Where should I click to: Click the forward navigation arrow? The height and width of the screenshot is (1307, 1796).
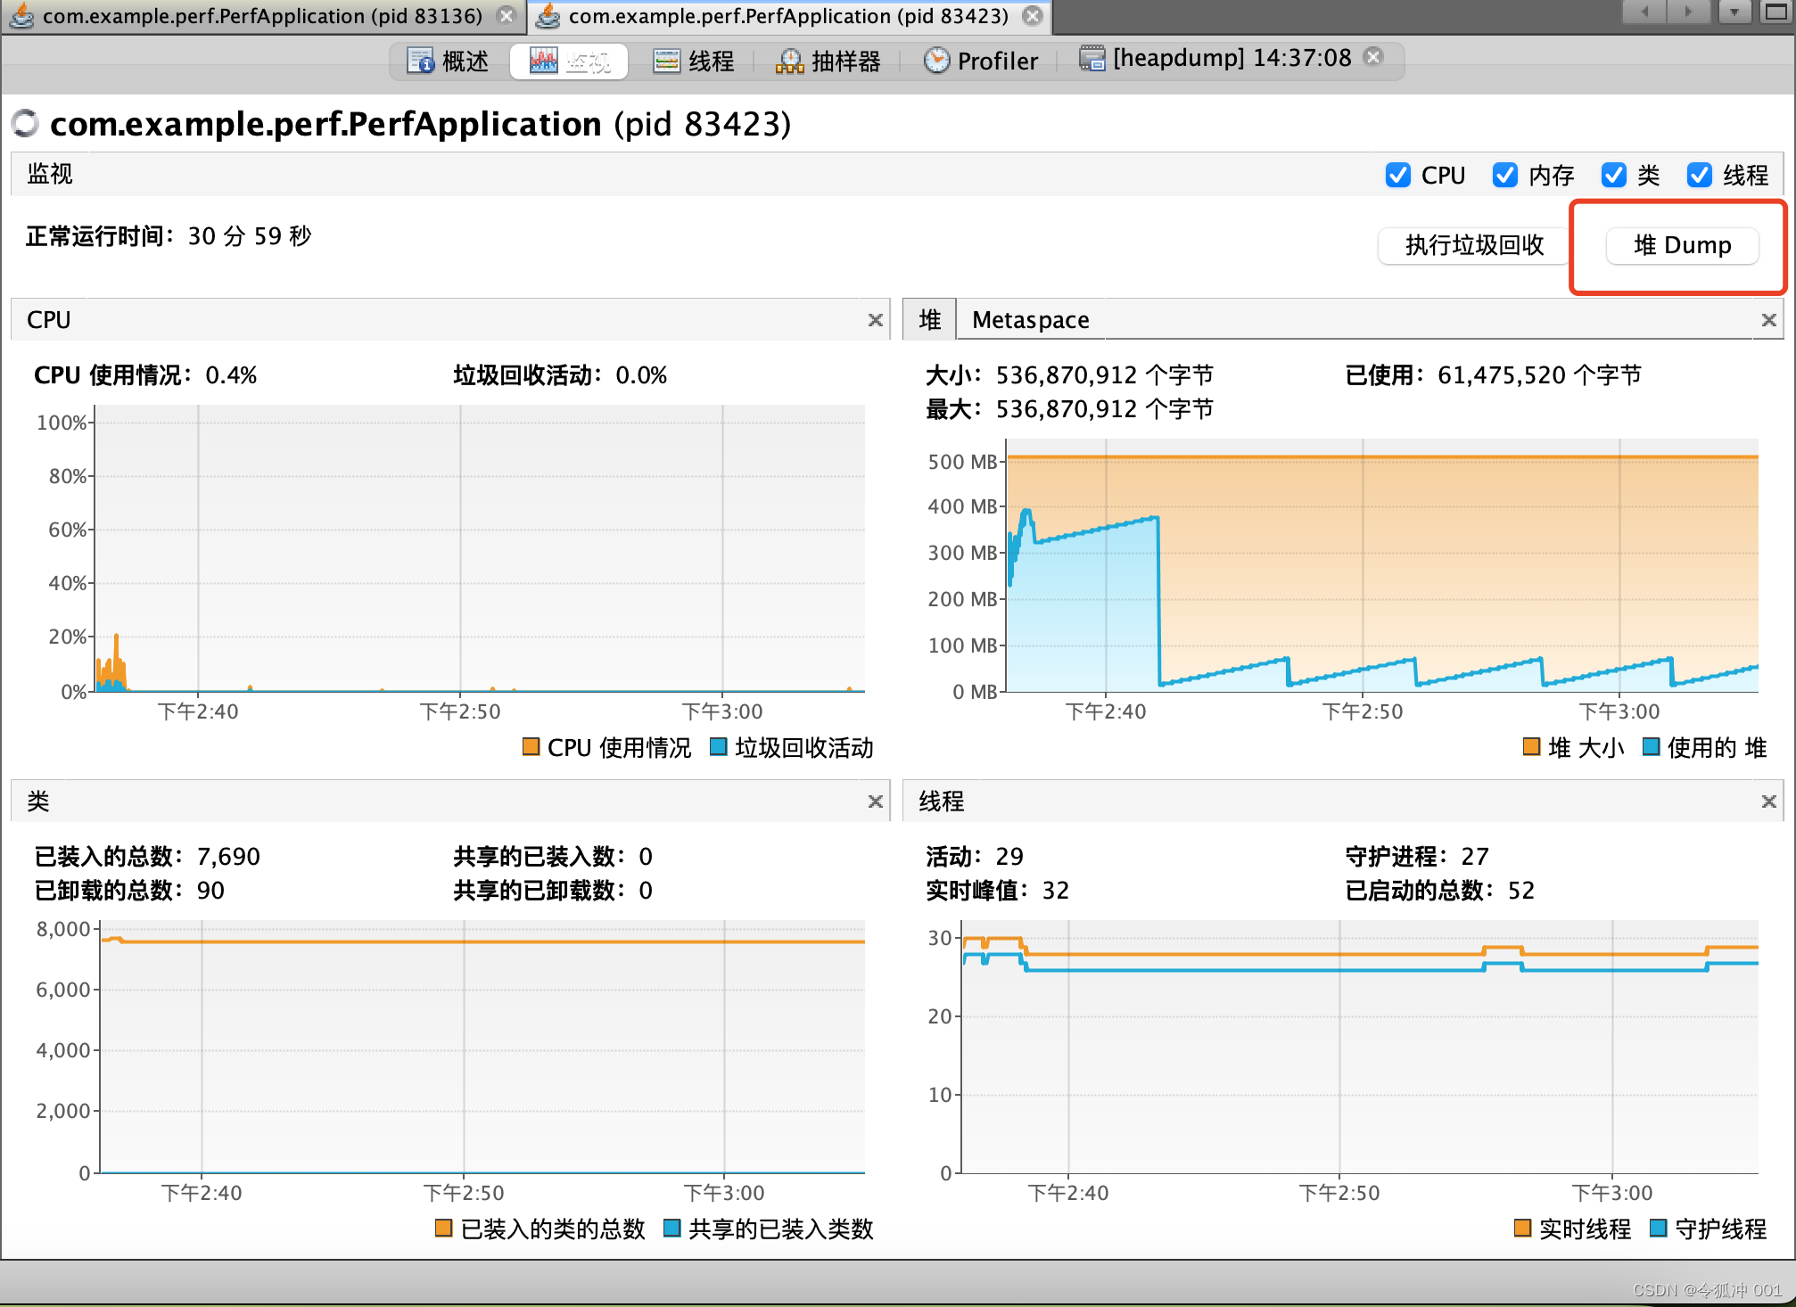pyautogui.click(x=1690, y=12)
